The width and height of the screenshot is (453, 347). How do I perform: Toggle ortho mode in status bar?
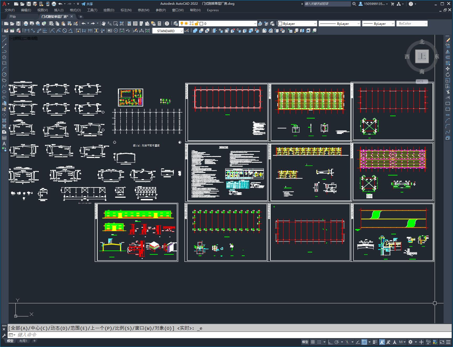pos(330,342)
